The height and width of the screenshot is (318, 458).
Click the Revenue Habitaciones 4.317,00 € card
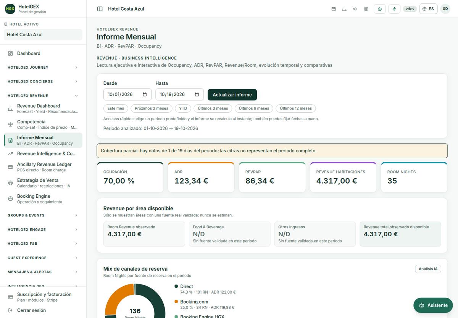pos(343,177)
